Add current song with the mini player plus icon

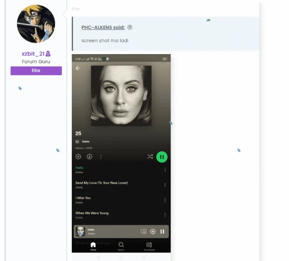click(x=153, y=232)
